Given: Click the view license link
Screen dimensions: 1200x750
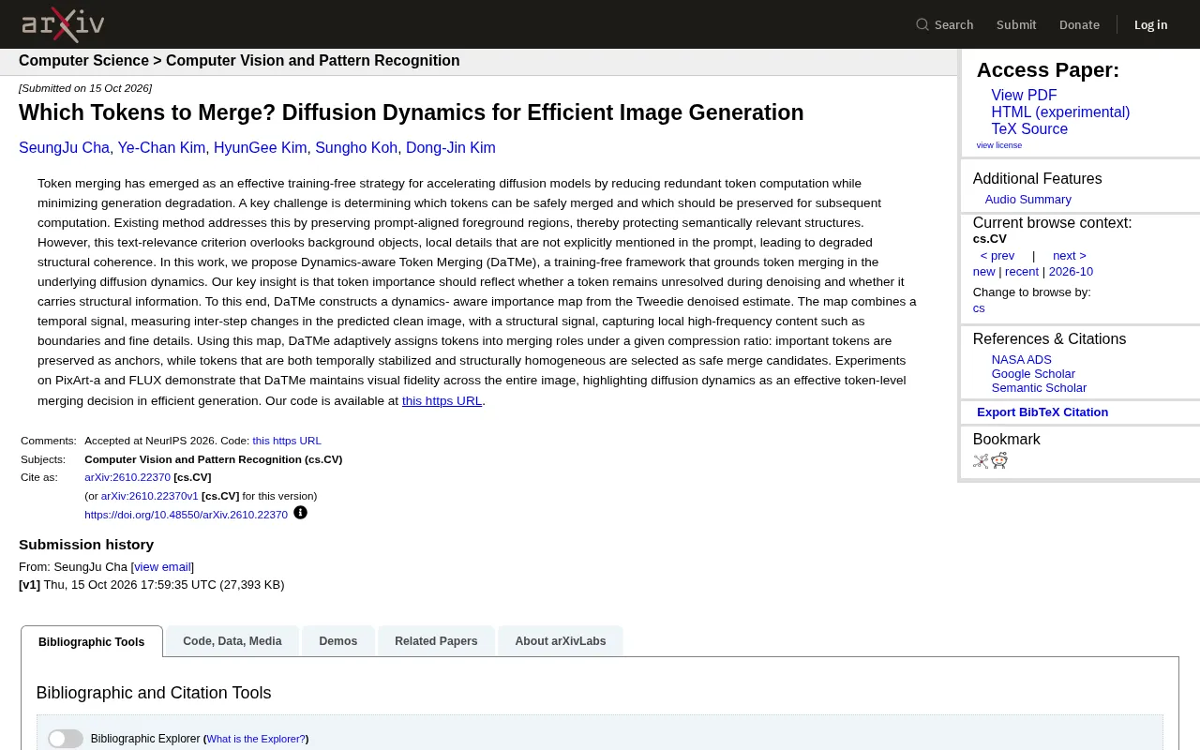Looking at the screenshot, I should click(999, 145).
